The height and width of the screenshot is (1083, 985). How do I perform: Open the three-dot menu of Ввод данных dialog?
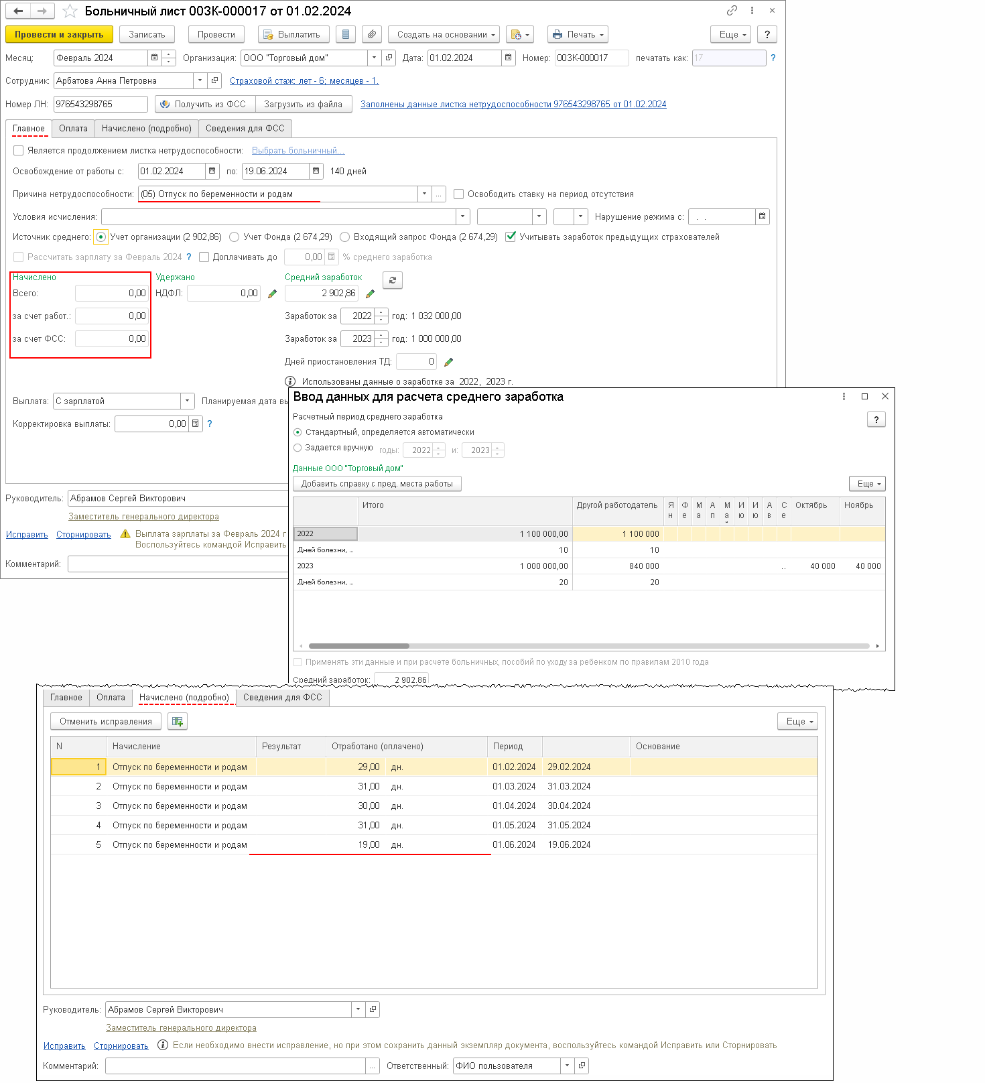click(x=844, y=397)
